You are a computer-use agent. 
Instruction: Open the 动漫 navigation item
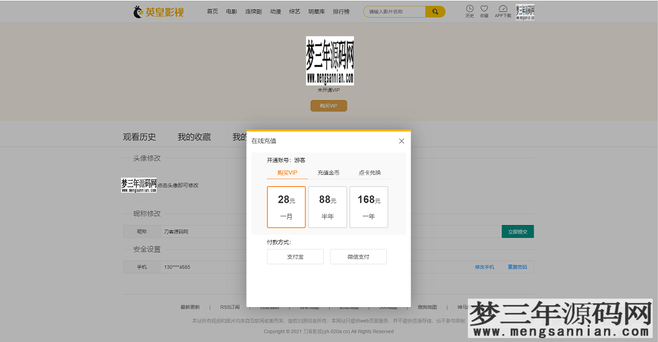[276, 12]
